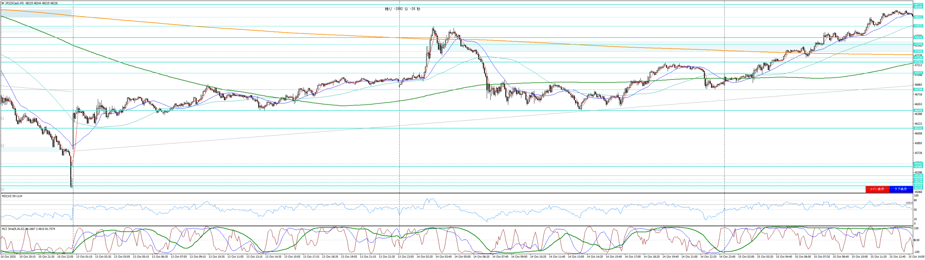Image resolution: width=925 pixels, height=260 pixels.
Task: Select the 47870 price level tag
Action: 918,26
